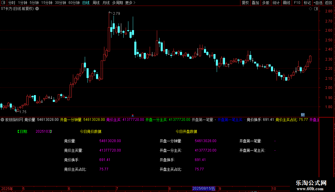Click the 开盘一分主买 table label

coord(171,150)
